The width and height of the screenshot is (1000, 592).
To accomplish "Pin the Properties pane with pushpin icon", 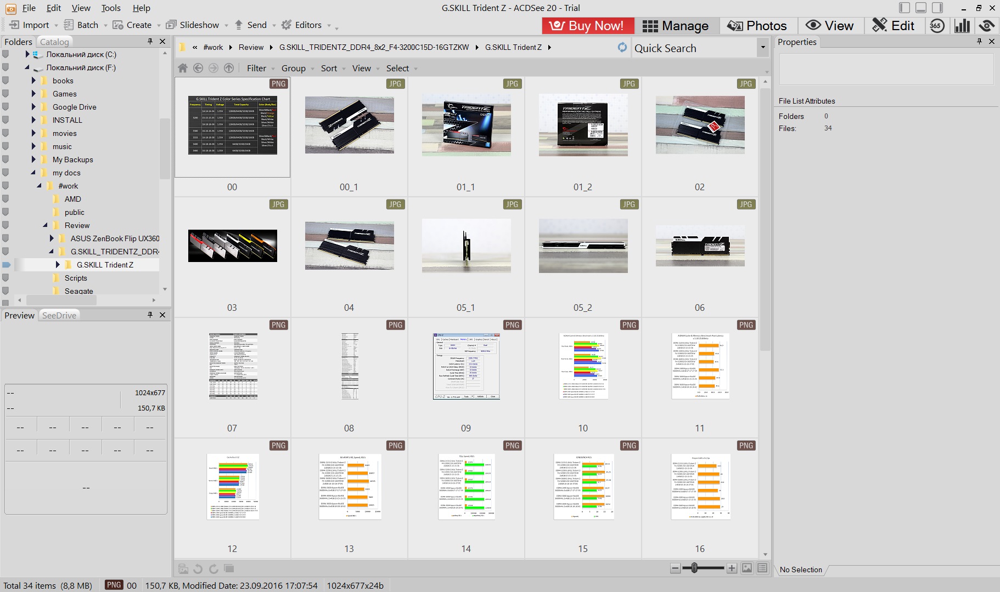I will (979, 42).
